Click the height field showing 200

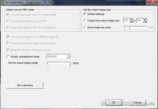tap(140, 21)
